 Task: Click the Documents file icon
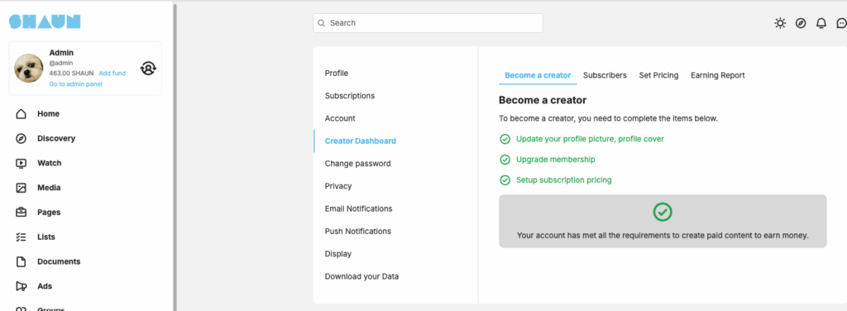coord(21,262)
